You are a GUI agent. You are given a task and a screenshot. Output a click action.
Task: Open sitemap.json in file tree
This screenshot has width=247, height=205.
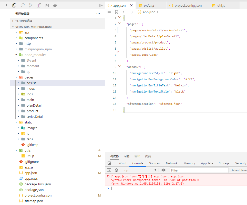(x=31, y=201)
